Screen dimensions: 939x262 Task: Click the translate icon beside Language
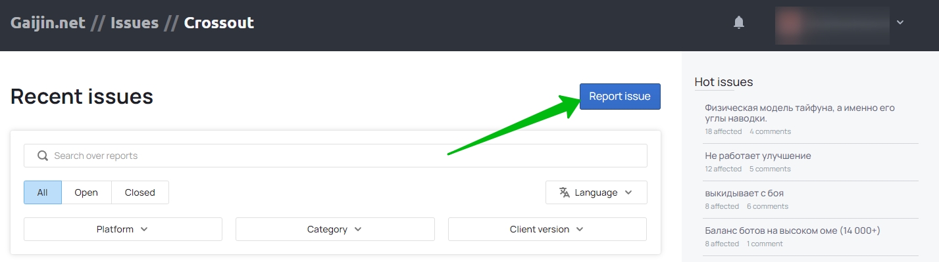(x=565, y=192)
